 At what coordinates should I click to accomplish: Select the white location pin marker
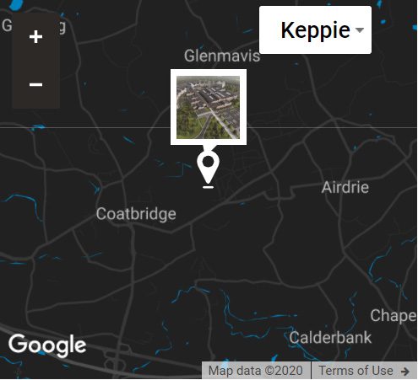point(208,167)
